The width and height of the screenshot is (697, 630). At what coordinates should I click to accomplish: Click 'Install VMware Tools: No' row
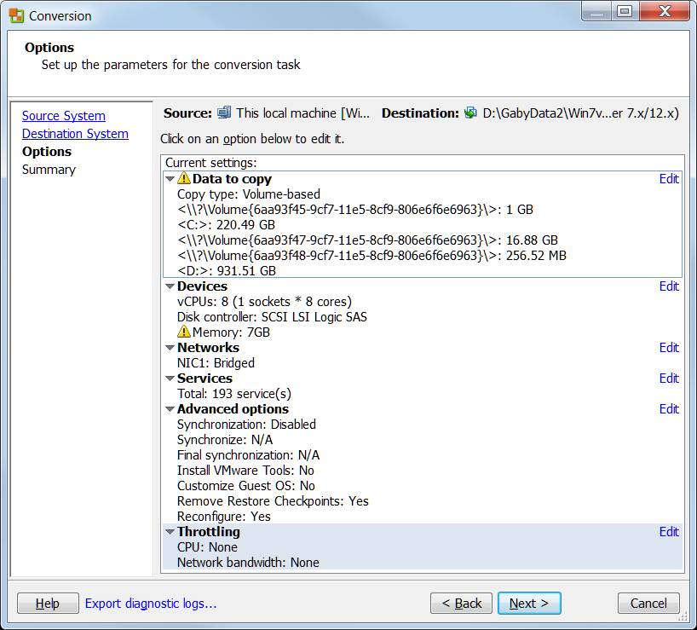(245, 471)
